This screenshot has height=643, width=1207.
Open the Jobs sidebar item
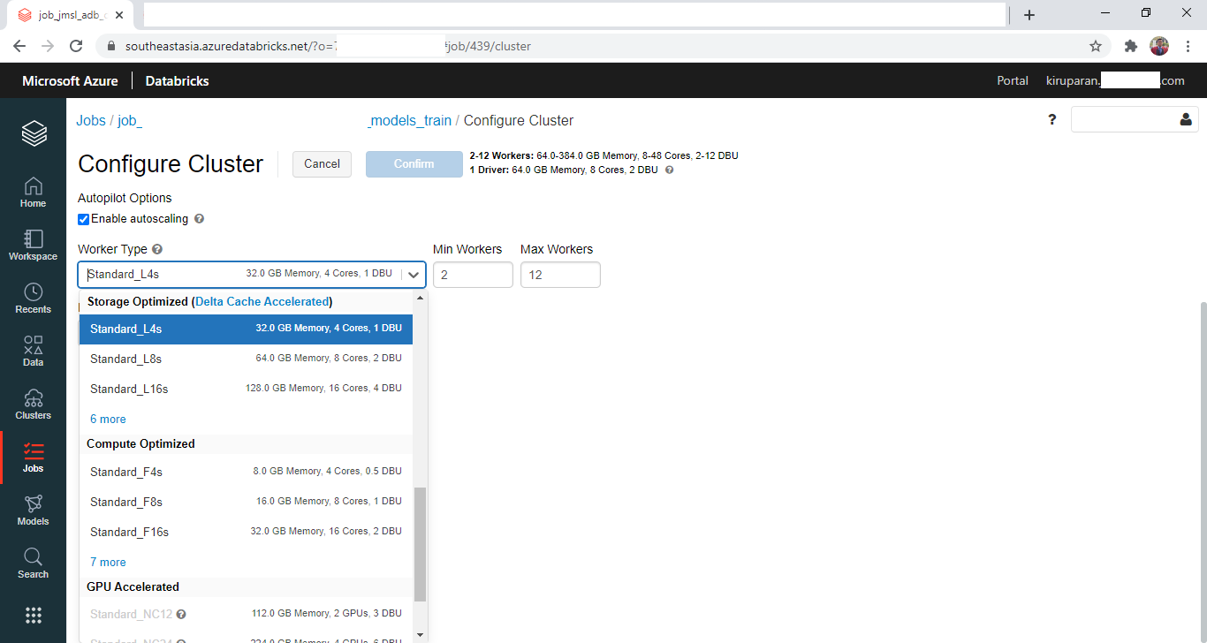coord(33,458)
